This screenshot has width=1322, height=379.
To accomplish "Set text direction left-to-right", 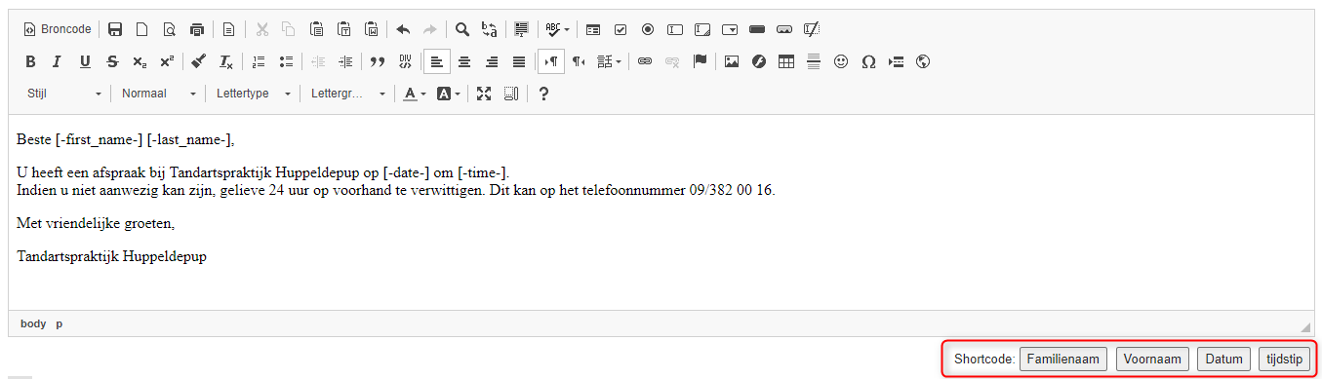I will coord(551,61).
